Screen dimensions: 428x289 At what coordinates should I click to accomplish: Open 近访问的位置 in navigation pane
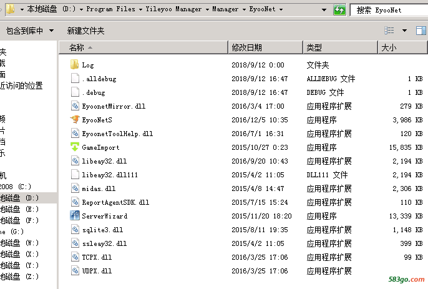coord(21,86)
